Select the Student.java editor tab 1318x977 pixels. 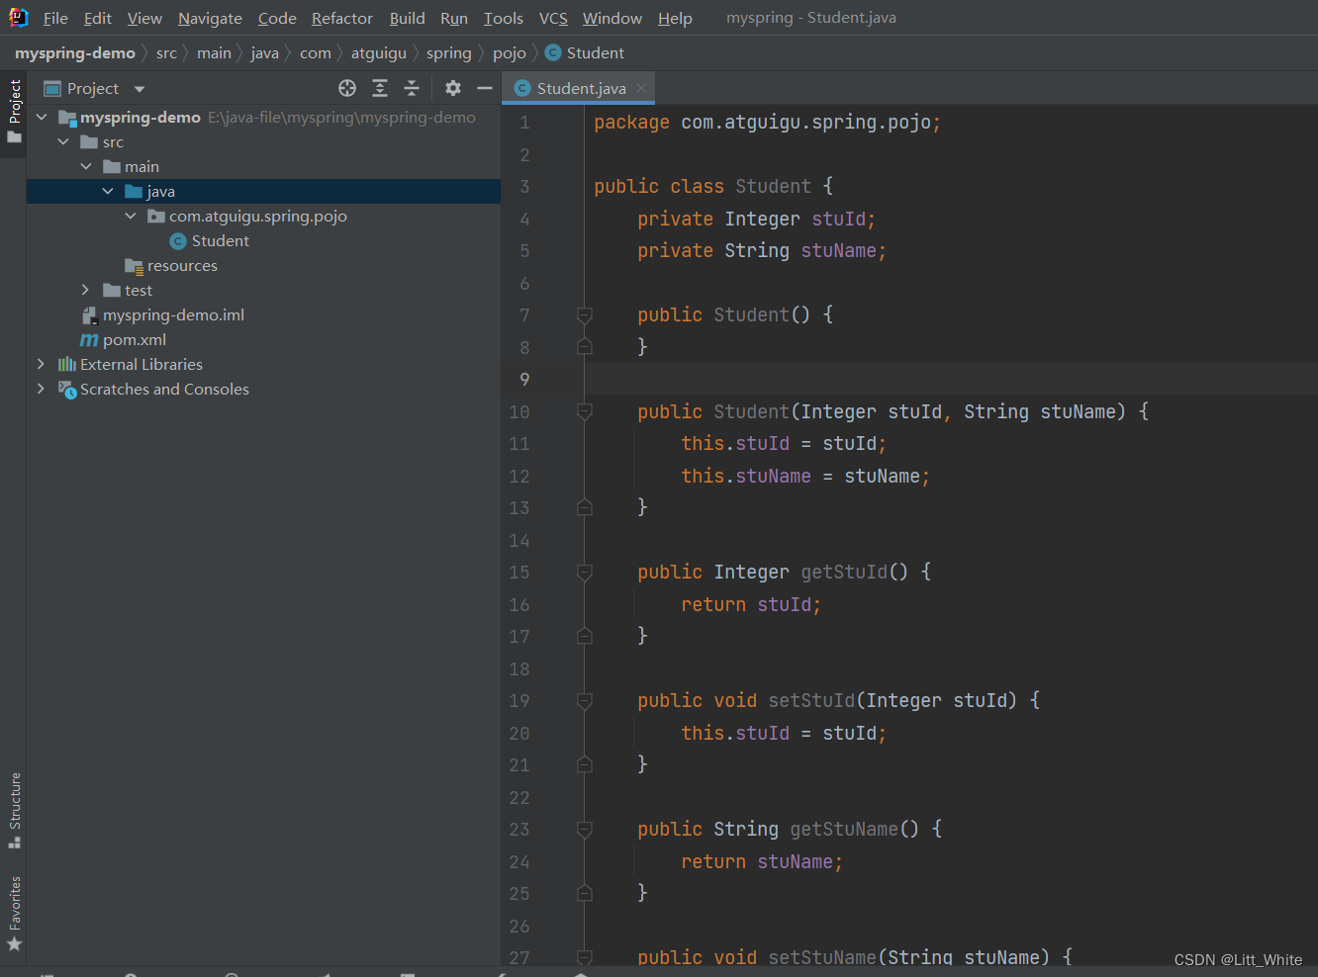pos(580,89)
